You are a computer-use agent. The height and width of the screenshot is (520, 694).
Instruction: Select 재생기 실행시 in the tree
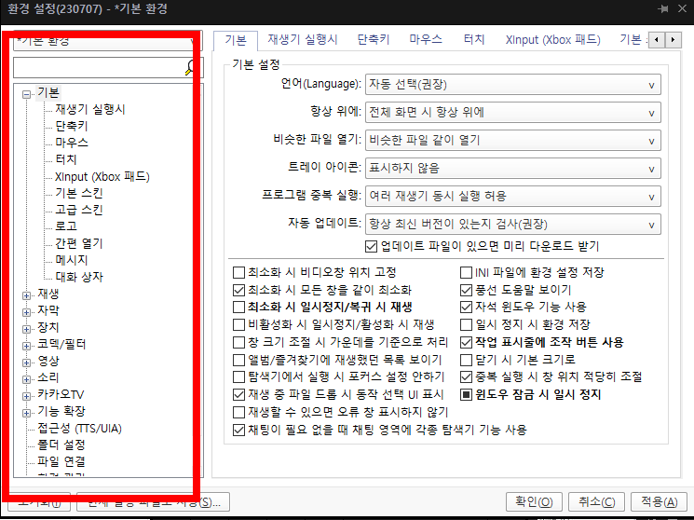[90, 109]
